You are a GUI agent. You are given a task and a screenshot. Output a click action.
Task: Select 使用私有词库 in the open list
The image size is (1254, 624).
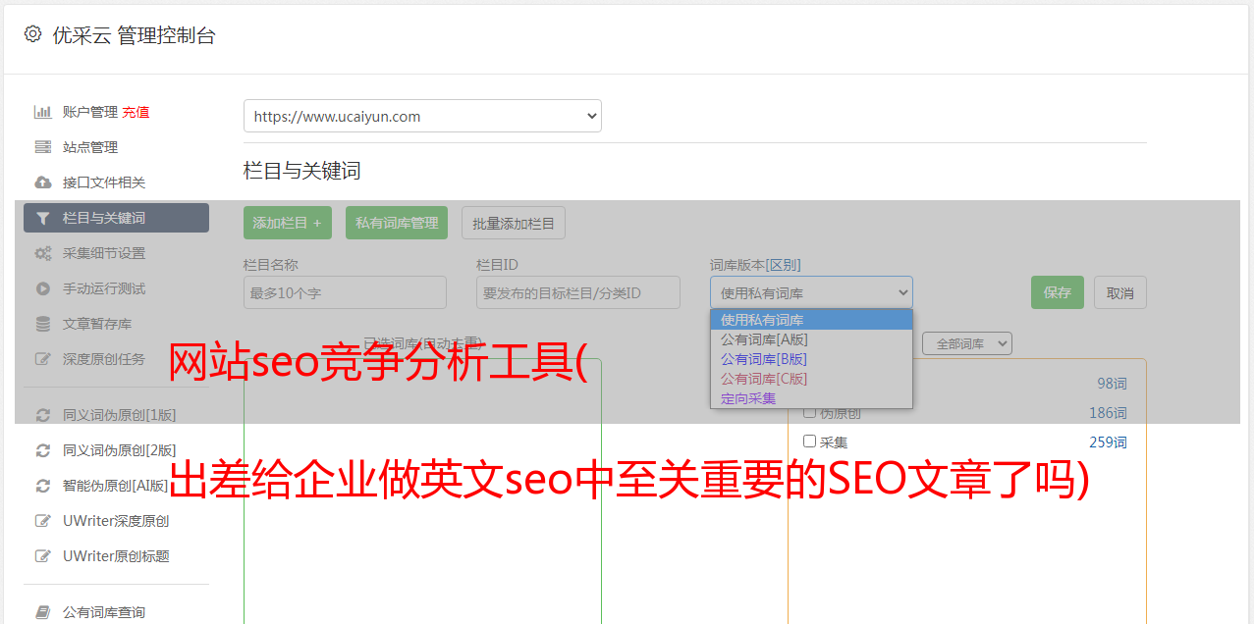(x=811, y=320)
